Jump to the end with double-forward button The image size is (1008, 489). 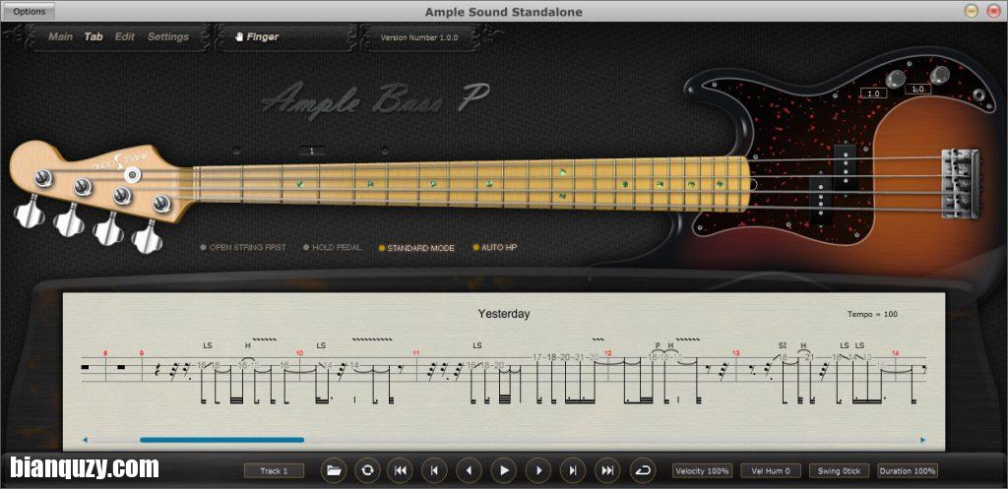606,471
